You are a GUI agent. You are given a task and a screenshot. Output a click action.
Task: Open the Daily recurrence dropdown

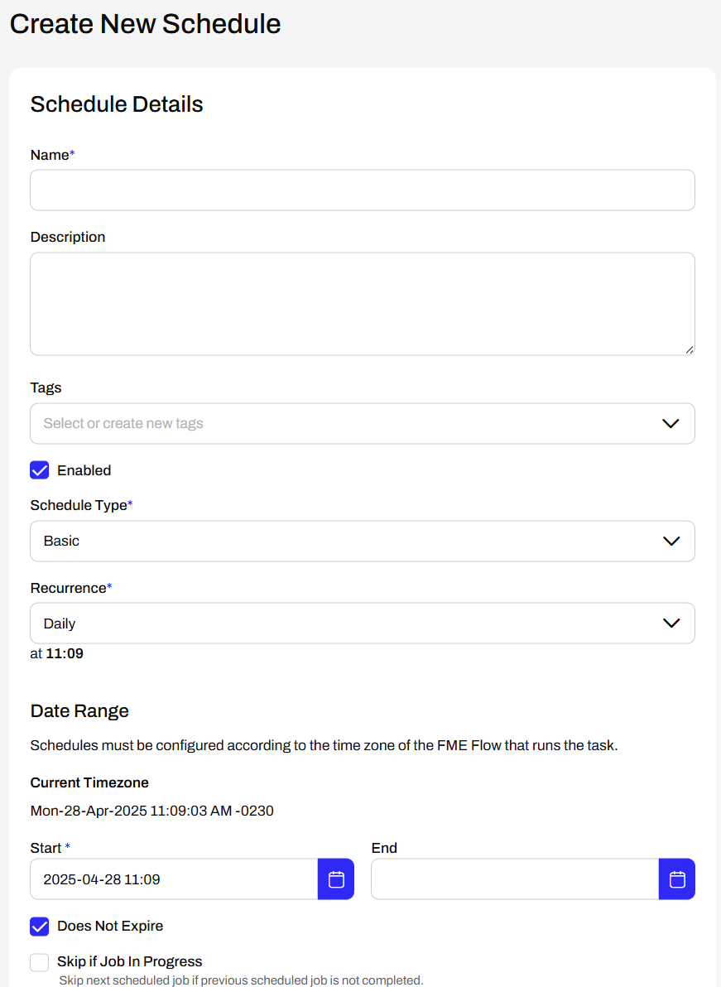click(x=363, y=623)
